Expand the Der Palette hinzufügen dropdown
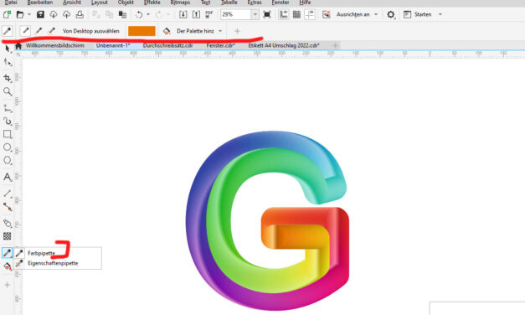 tap(220, 31)
